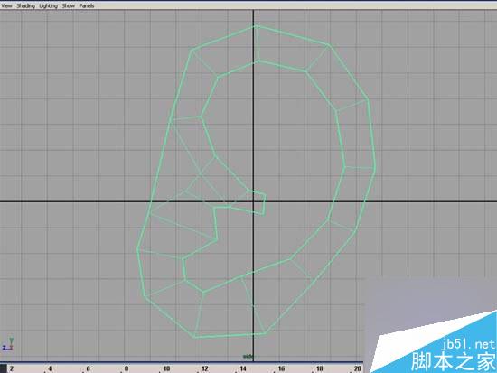Click frame 18 on the time slider
The height and width of the screenshot is (373, 497).
click(320, 368)
